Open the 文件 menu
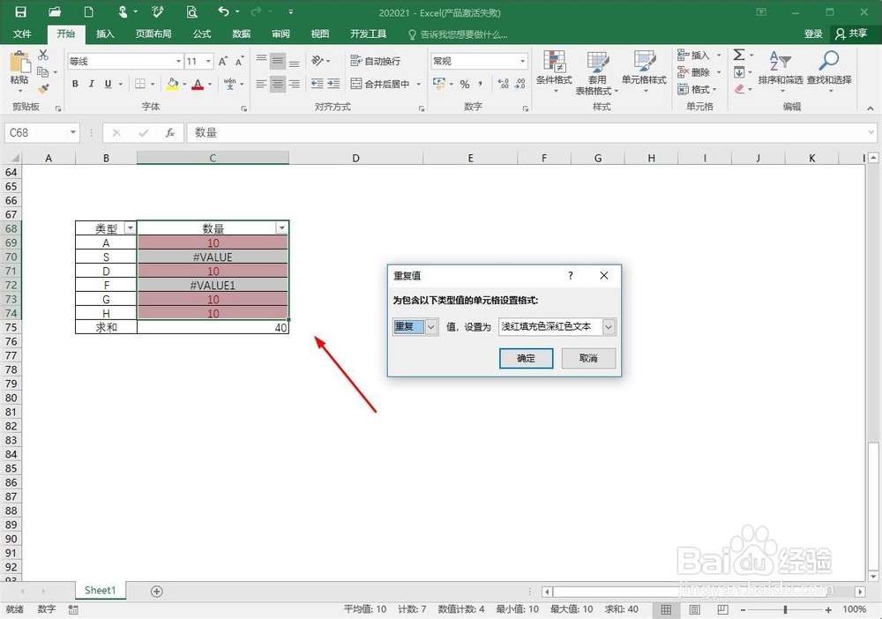 [x=23, y=34]
